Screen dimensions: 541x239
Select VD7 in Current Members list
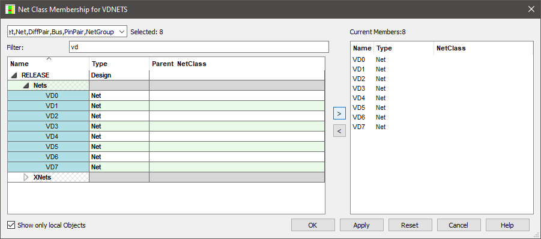359,127
